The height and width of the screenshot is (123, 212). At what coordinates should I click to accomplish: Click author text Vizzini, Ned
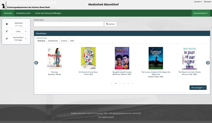[88, 74]
